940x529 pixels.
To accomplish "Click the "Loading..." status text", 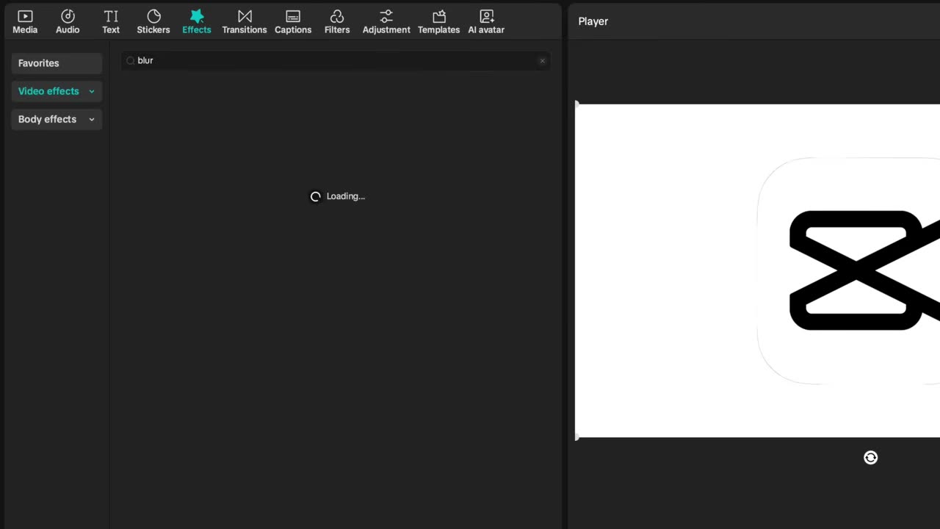I will coord(345,196).
